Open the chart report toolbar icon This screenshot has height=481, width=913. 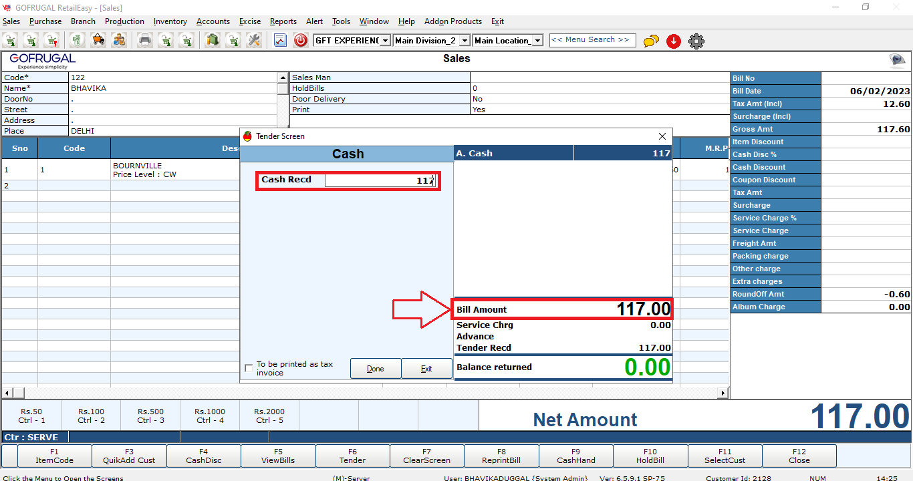(x=280, y=41)
